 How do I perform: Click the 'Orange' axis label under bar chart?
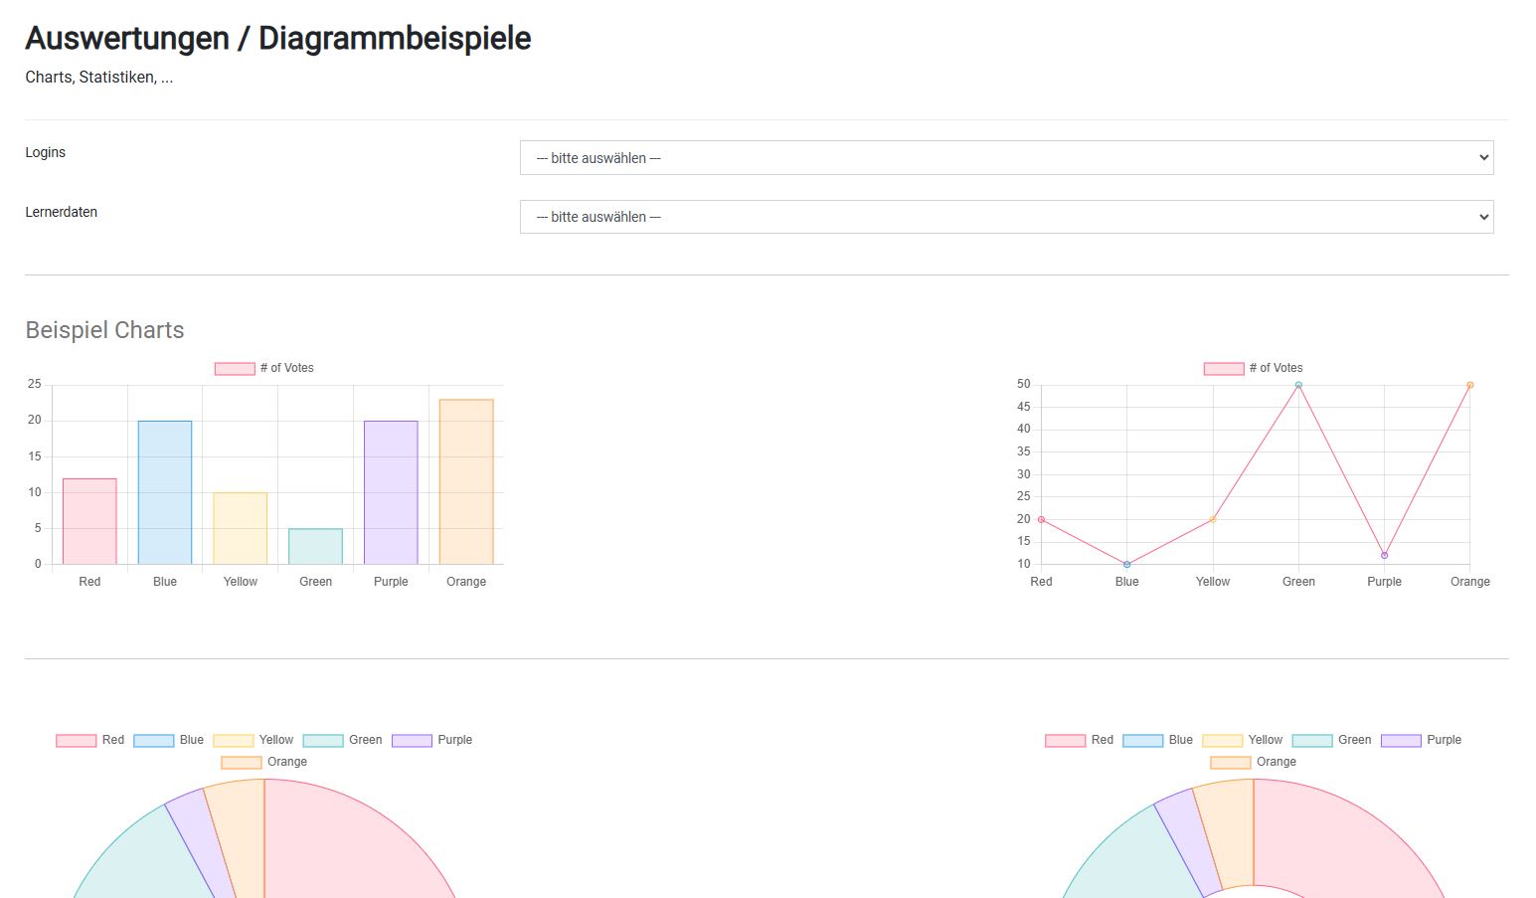[x=466, y=582]
